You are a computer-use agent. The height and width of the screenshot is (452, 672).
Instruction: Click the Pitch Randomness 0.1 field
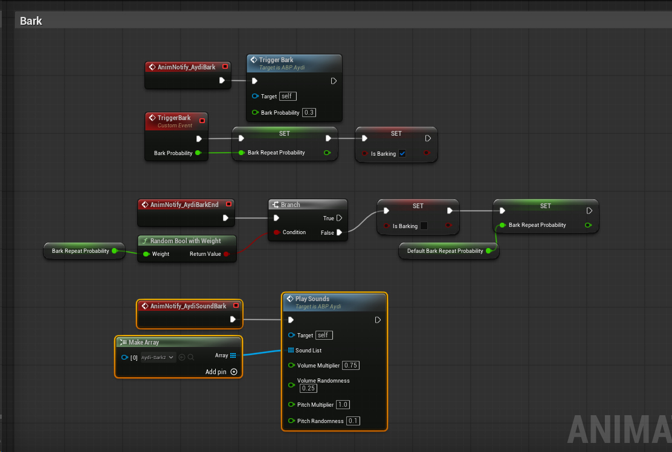point(353,421)
